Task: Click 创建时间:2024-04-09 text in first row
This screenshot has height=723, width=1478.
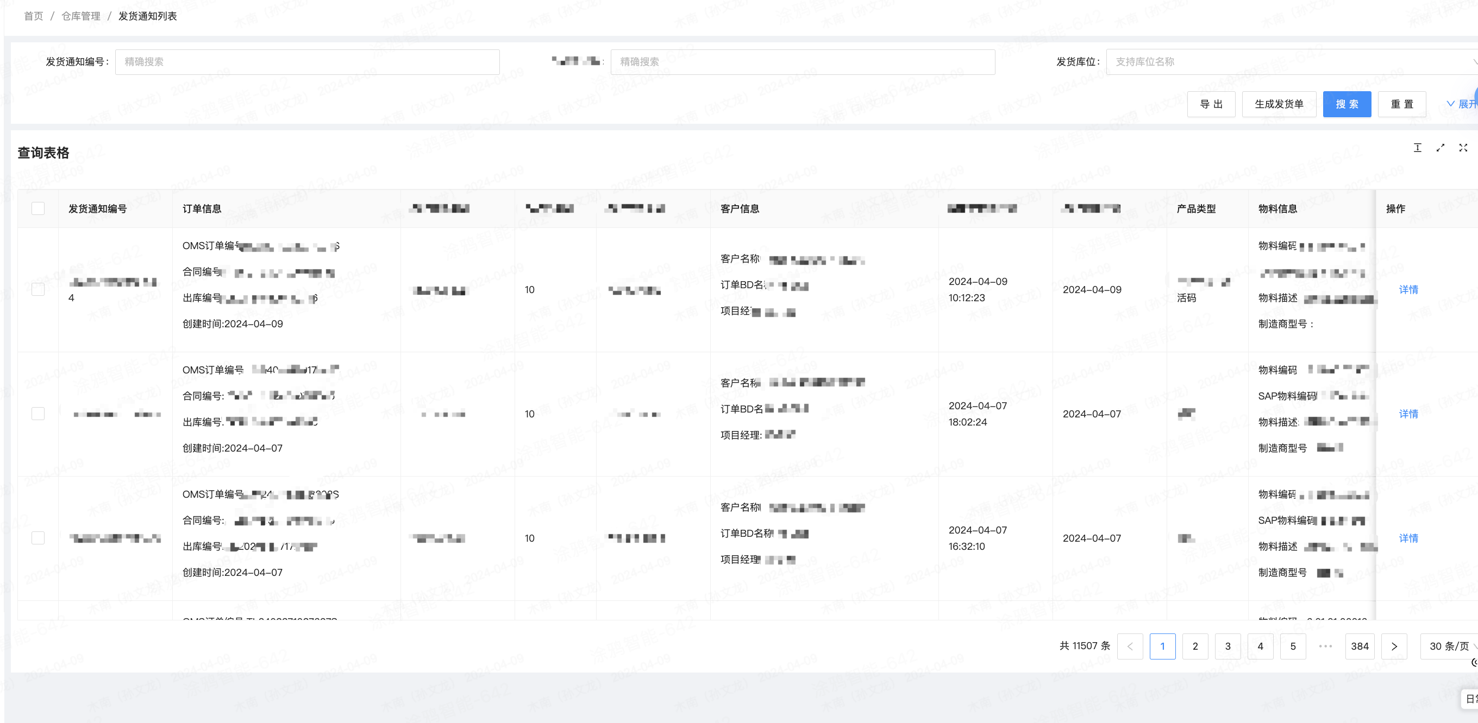Action: coord(233,324)
